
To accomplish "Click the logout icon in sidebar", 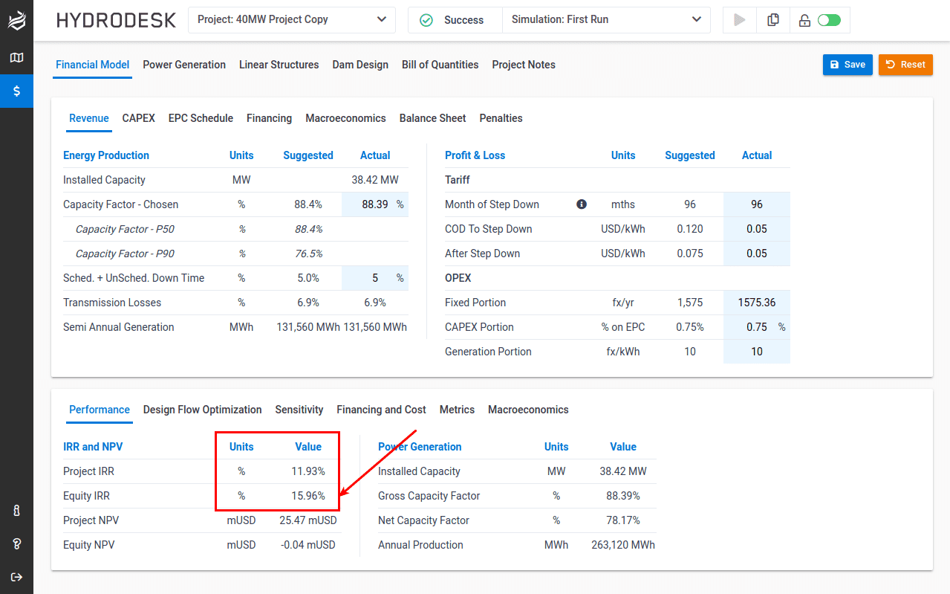I will point(16,577).
